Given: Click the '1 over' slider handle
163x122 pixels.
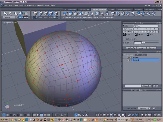Looking at the screenshot, I should [143, 43].
